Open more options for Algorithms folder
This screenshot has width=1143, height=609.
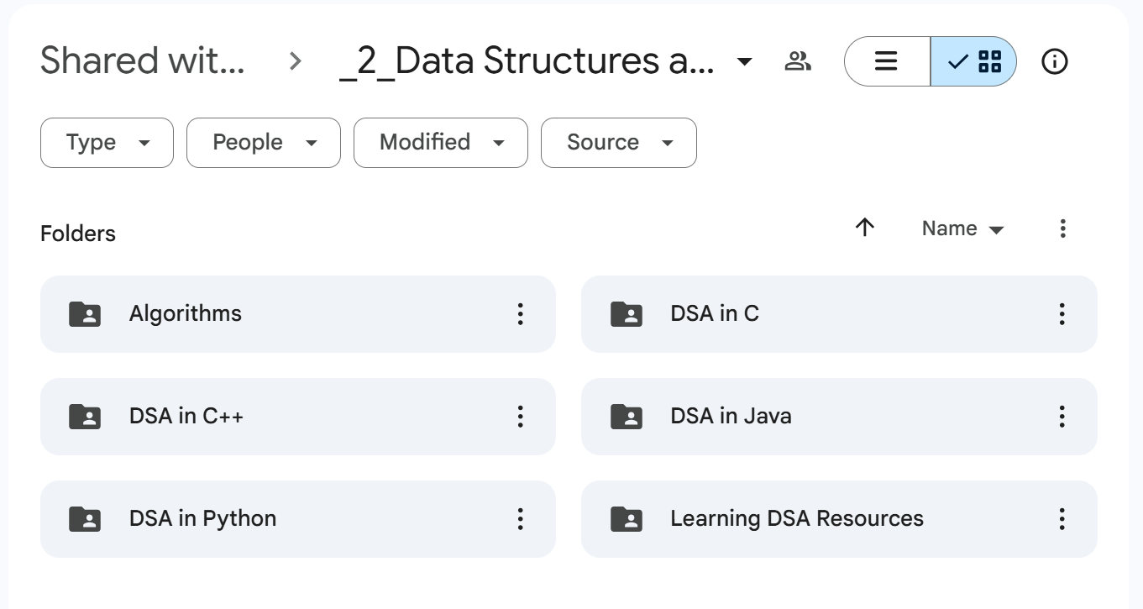coord(520,314)
